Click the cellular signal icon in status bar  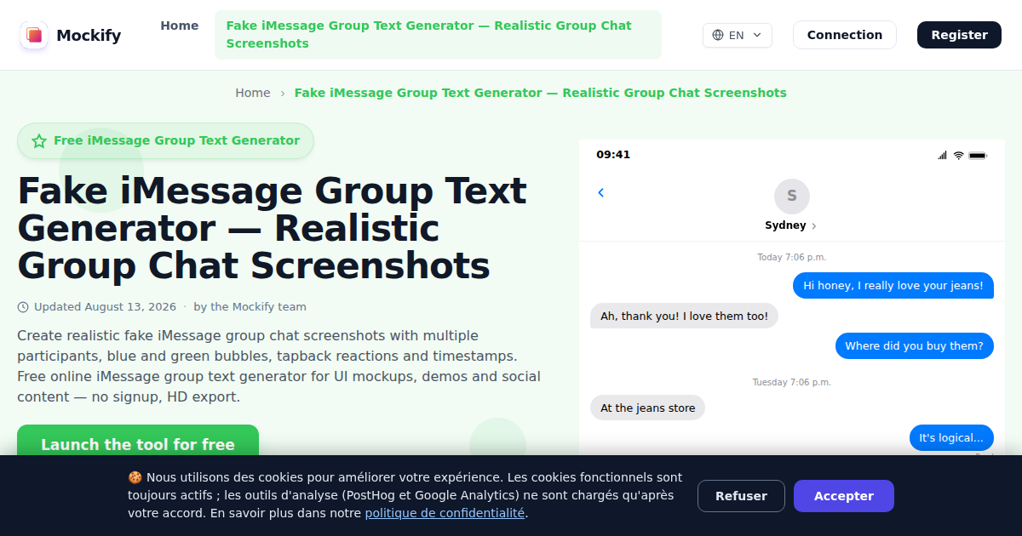(943, 155)
